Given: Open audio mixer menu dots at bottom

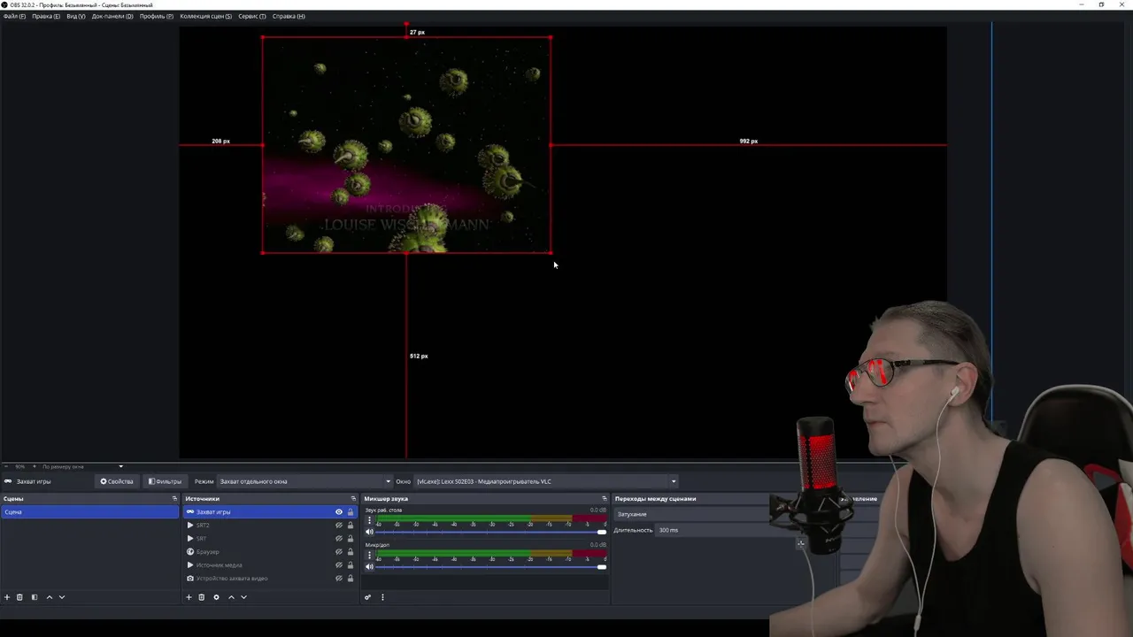Looking at the screenshot, I should click(x=382, y=597).
